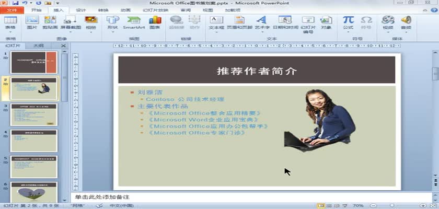This screenshot has height=209, width=439.
Task: Open PowerPoint Help question mark
Action: pyautogui.click(x=434, y=10)
